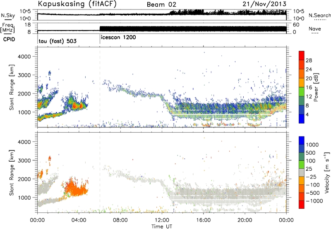This screenshot has width=331, height=229.
Task: Click the 'Power [dB]' color bar label
Action: (316, 87)
